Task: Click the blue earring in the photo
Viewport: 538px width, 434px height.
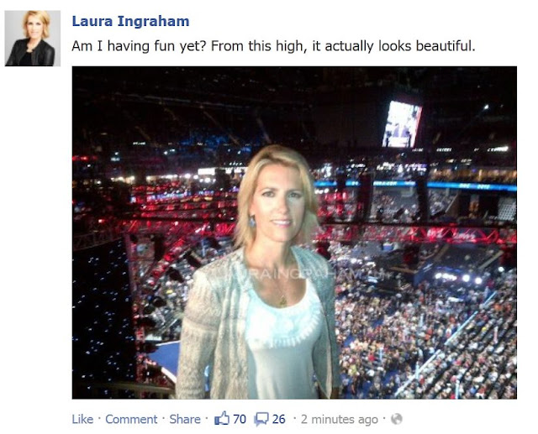Action: pos(252,222)
